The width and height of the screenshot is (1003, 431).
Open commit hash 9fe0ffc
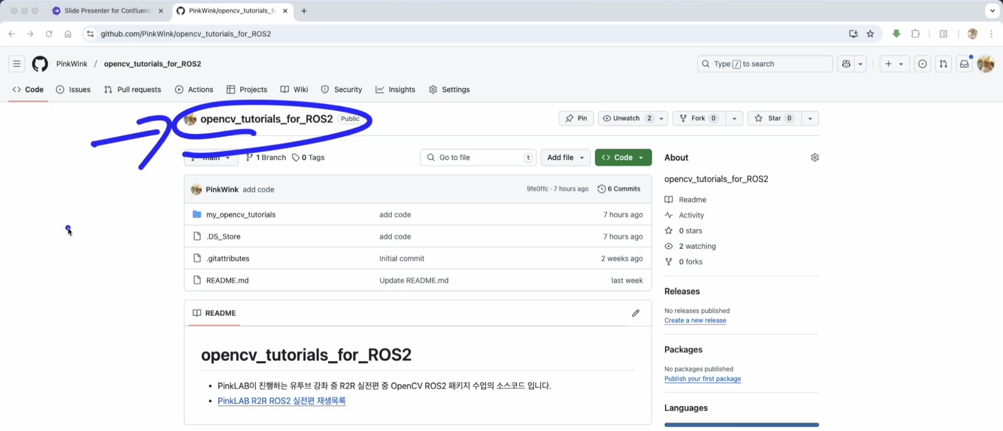coord(538,189)
